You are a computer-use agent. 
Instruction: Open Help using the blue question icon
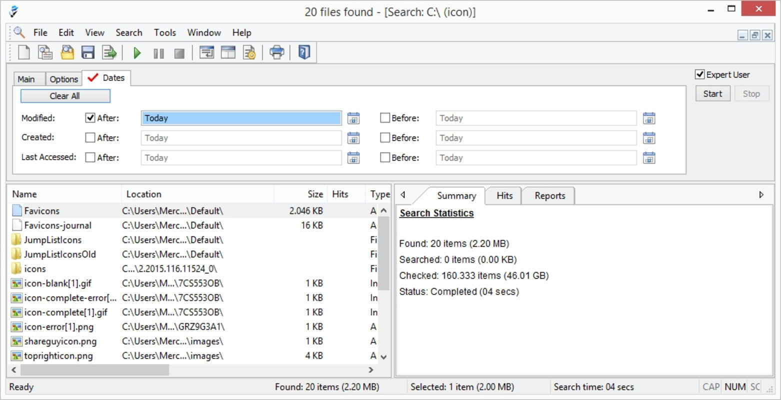303,52
